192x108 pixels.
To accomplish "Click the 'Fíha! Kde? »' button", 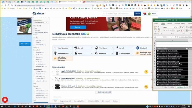I will pos(25,44).
